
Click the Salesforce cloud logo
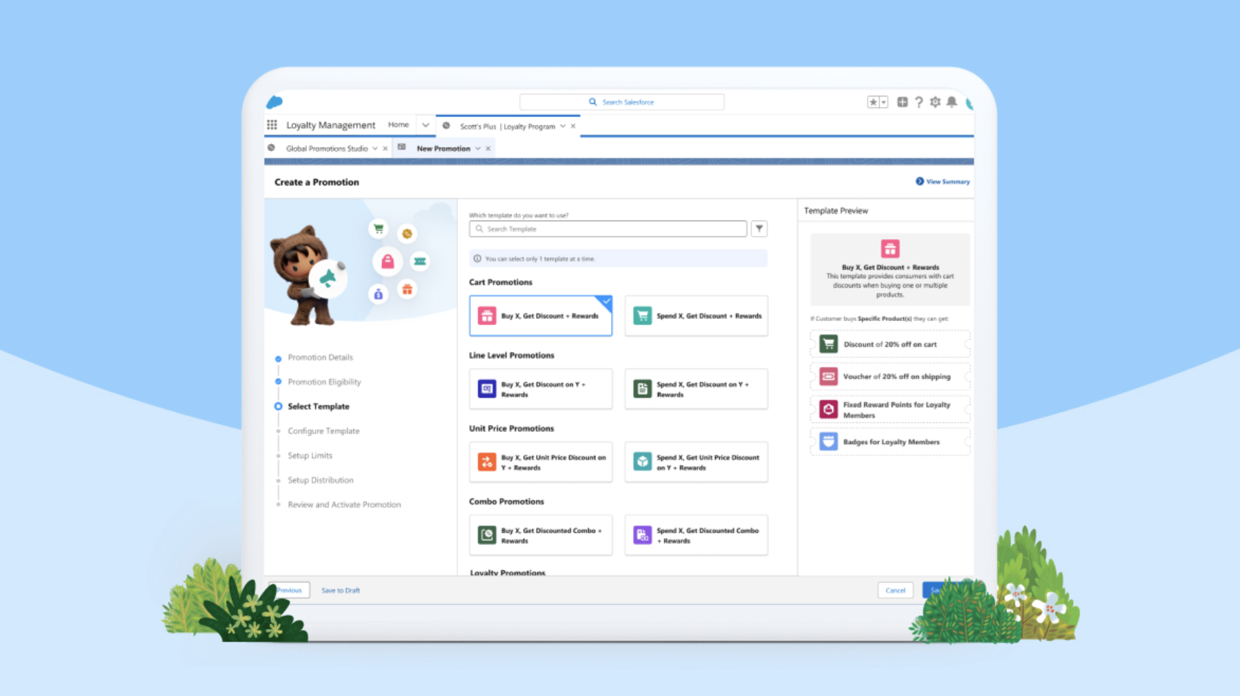274,102
